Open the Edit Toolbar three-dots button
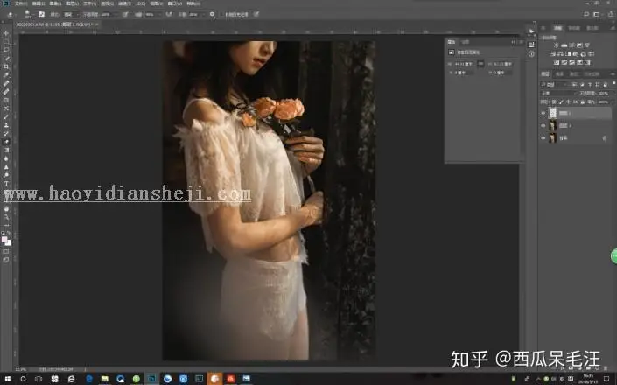 pyautogui.click(x=6, y=225)
